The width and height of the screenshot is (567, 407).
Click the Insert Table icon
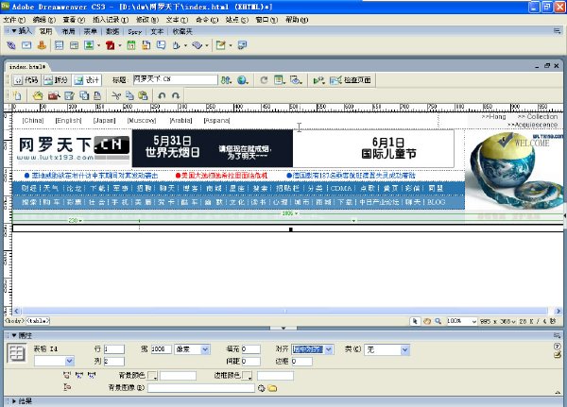click(x=59, y=45)
